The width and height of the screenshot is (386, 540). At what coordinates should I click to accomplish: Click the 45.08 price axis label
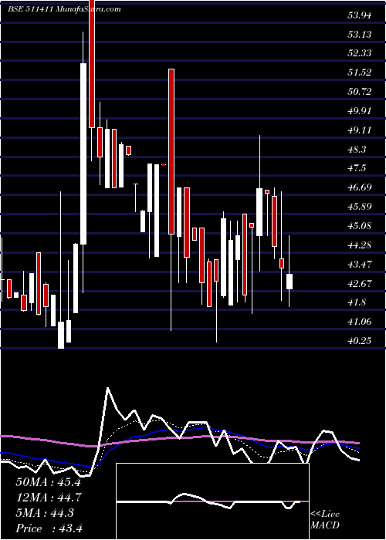[360, 226]
